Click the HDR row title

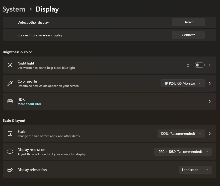21,100
